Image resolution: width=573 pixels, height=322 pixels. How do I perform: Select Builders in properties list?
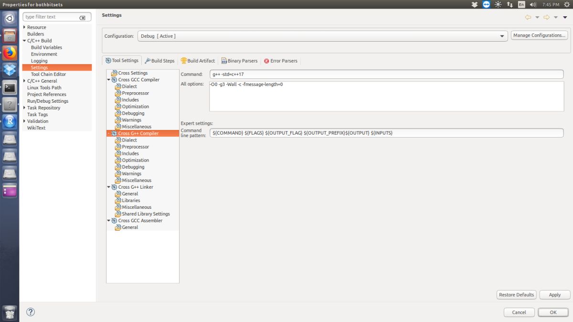tap(35, 34)
